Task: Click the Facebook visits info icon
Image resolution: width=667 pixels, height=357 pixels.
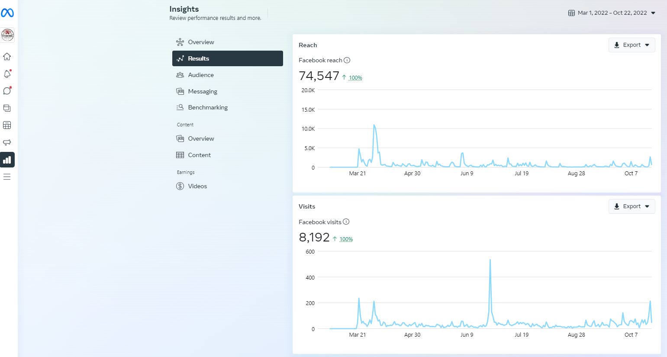Action: tap(346, 222)
